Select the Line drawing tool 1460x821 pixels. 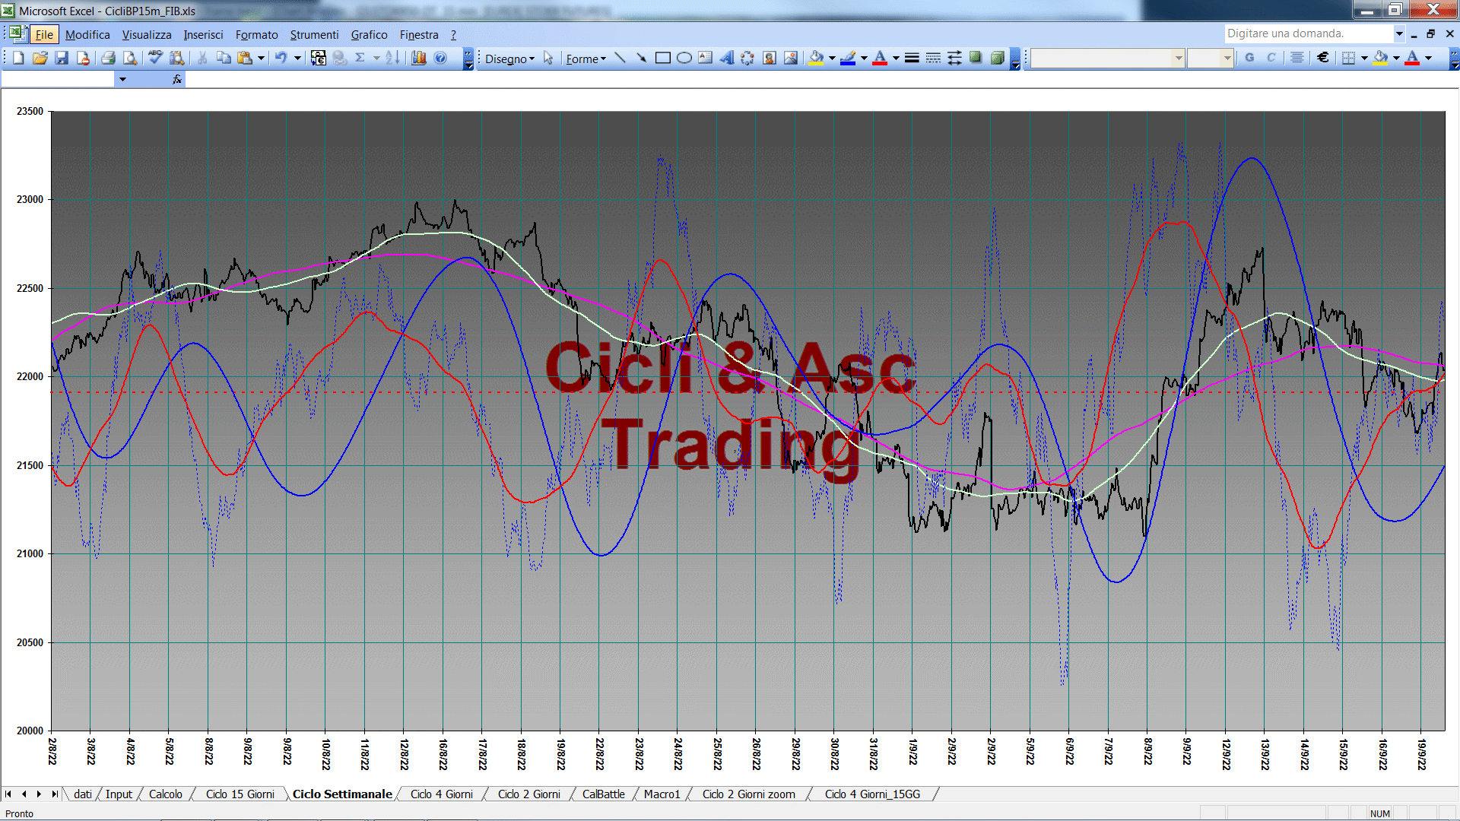click(620, 58)
